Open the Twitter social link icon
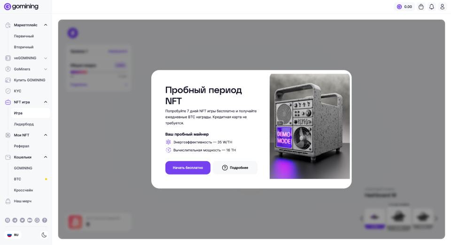This screenshot has height=245, width=451. [22, 220]
